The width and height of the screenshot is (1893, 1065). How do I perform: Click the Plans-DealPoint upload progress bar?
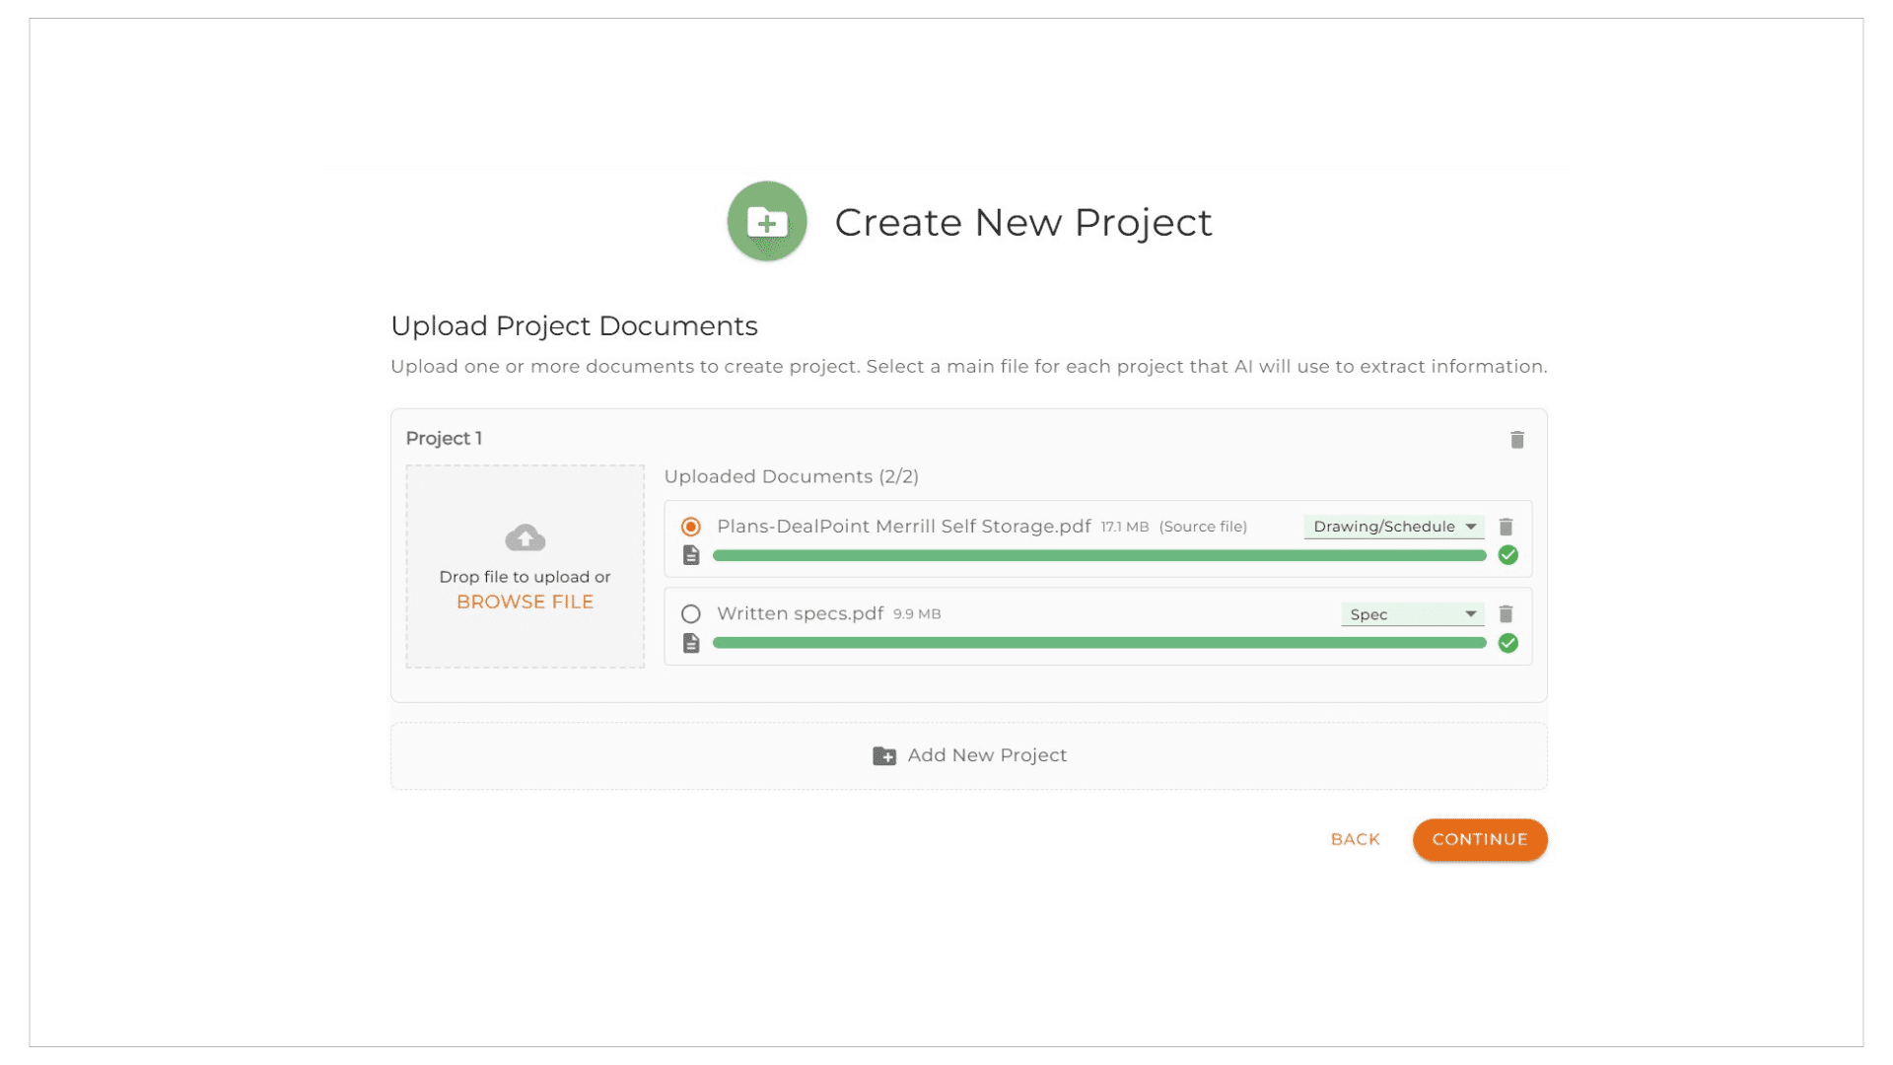pyautogui.click(x=1099, y=556)
